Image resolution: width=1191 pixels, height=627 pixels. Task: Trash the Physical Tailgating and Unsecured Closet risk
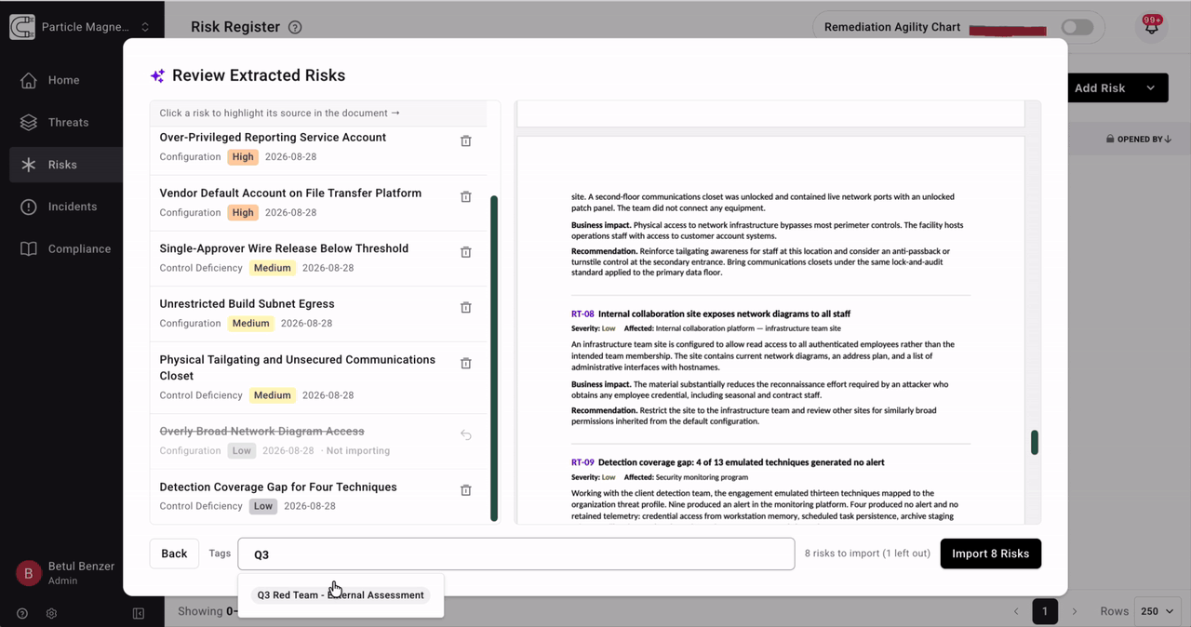[466, 364]
